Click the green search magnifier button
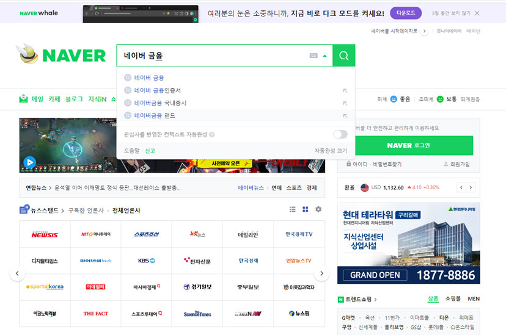506x335 pixels. (x=343, y=56)
